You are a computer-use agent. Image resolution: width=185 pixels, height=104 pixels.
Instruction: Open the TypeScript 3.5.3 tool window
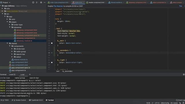point(36,100)
